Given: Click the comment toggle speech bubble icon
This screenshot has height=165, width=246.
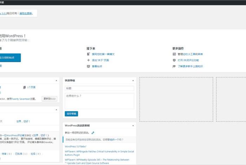Looking at the screenshot, I should tap(174, 60).
